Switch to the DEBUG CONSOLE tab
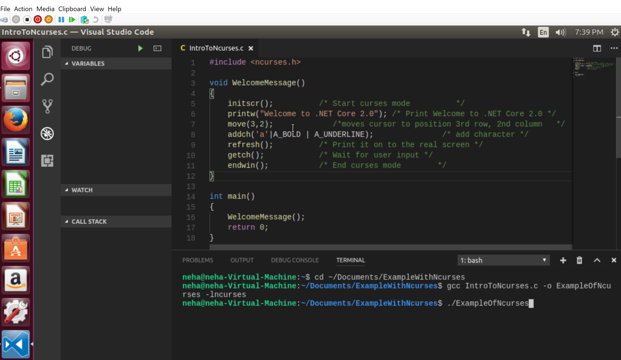 click(295, 260)
